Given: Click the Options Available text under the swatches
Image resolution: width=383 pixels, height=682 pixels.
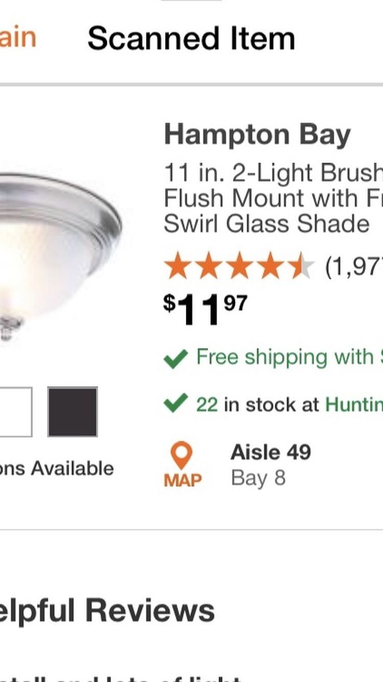Looking at the screenshot, I should [57, 468].
